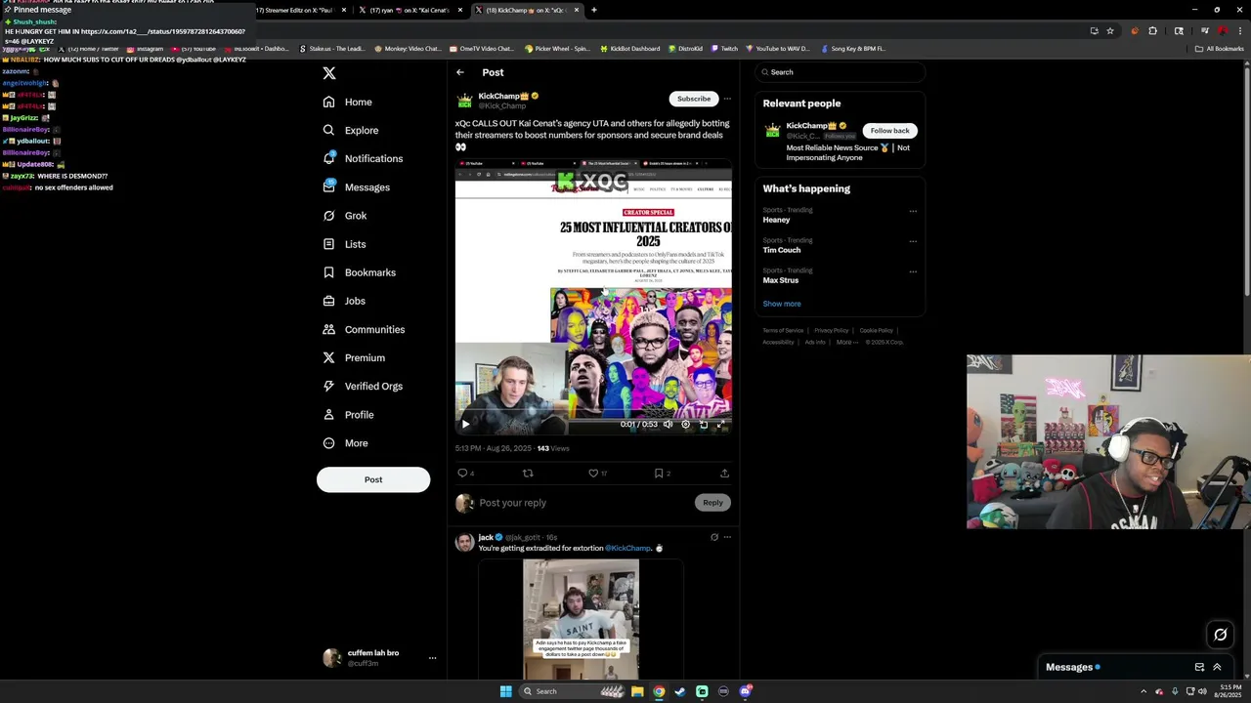Open the Adin video thumbnail in jack's reply
This screenshot has height=703, width=1251.
[581, 618]
